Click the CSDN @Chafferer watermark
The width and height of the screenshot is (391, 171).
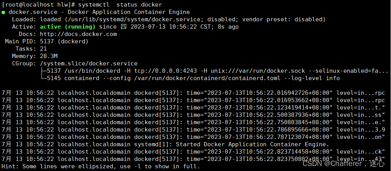(x=344, y=164)
